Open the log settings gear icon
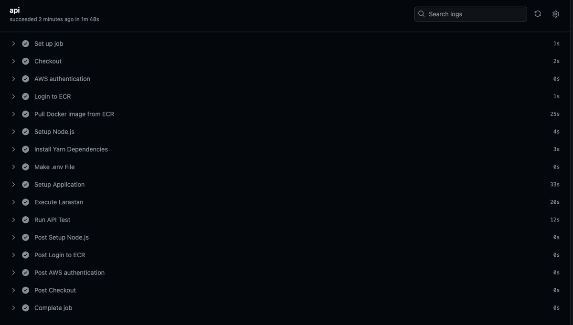The image size is (573, 325). coord(556,14)
